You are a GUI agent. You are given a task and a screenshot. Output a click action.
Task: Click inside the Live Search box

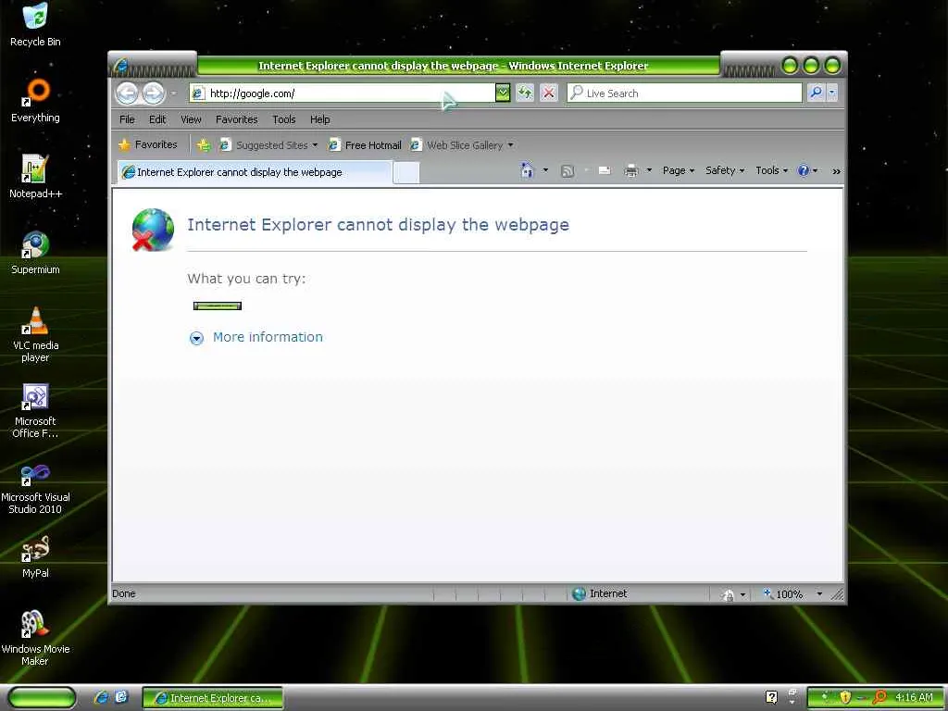pos(684,94)
